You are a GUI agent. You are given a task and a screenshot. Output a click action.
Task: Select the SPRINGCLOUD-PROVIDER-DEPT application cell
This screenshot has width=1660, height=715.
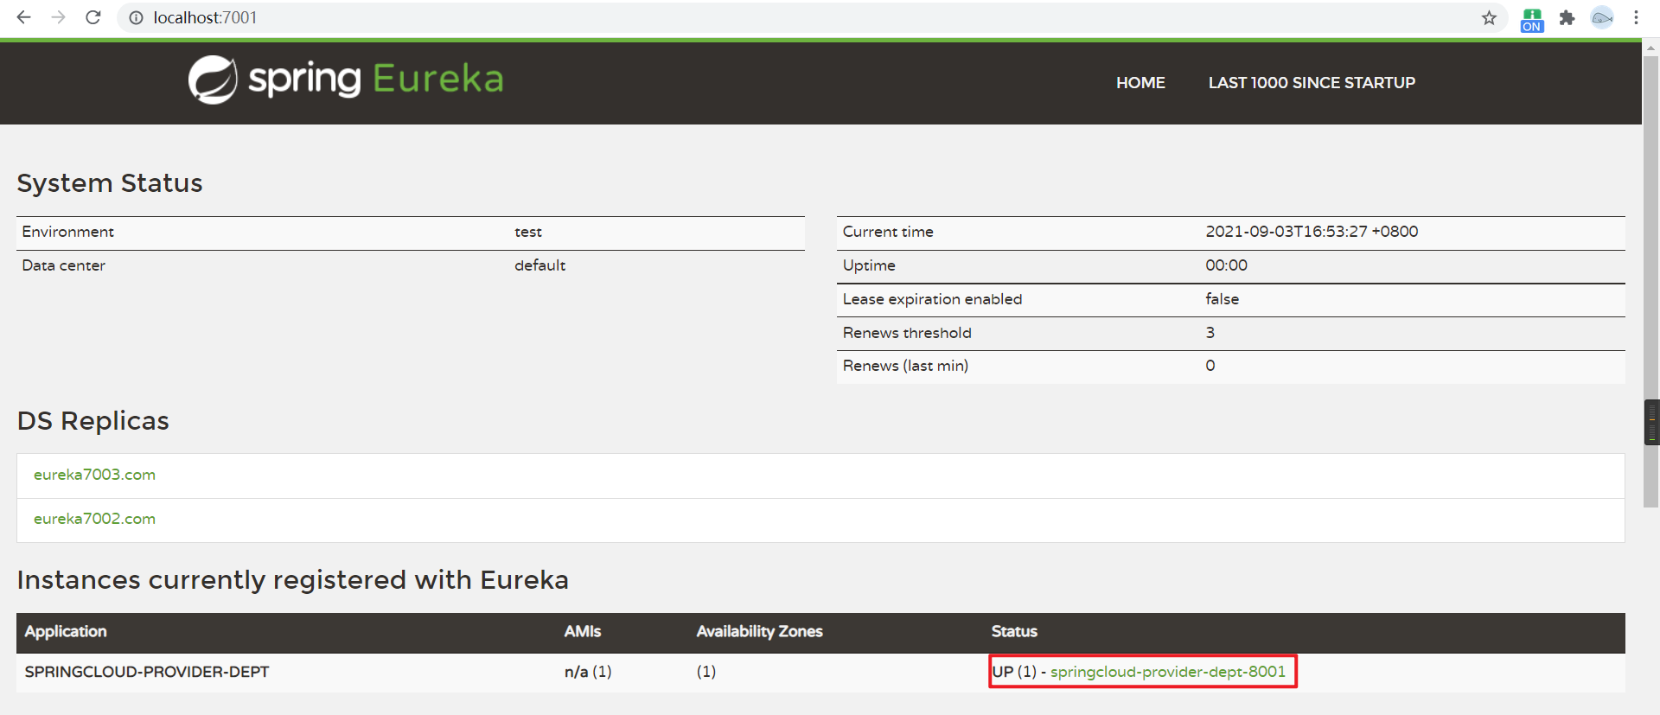pos(147,672)
